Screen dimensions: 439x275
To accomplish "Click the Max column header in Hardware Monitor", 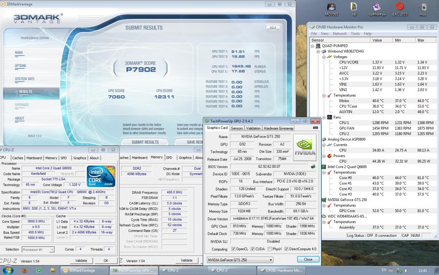I will [x=426, y=40].
